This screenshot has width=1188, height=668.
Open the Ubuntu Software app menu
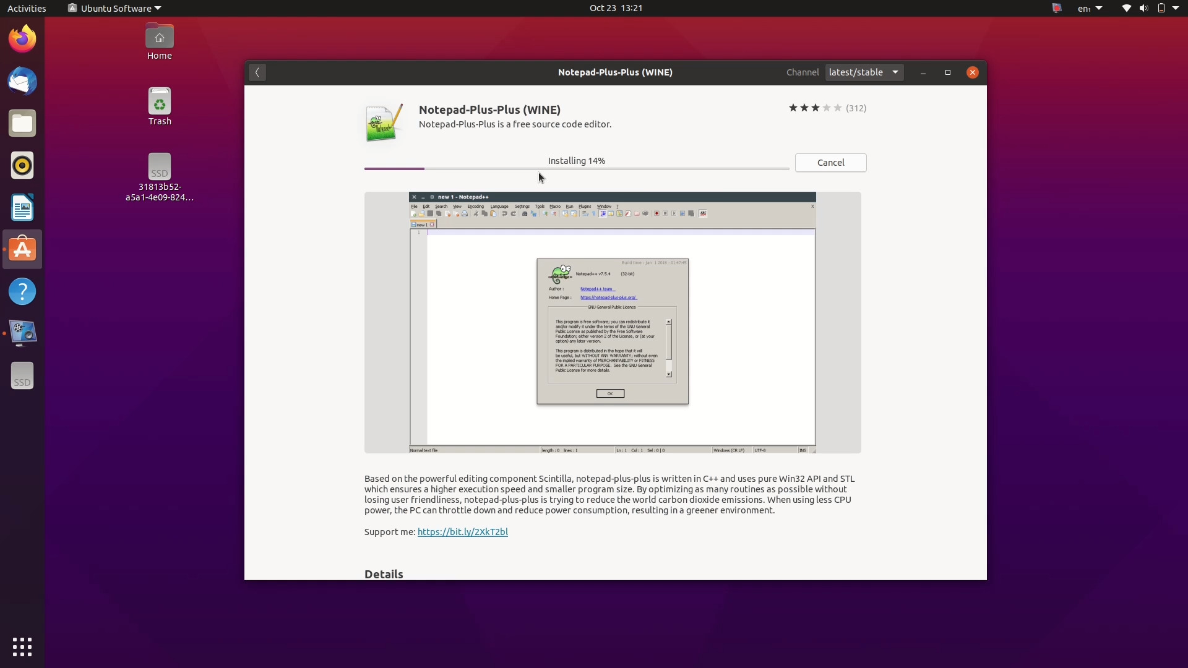(x=114, y=8)
